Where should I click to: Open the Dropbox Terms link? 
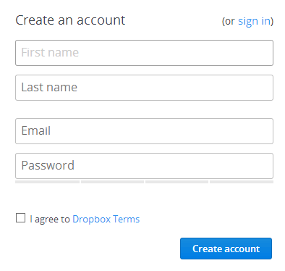pos(106,220)
